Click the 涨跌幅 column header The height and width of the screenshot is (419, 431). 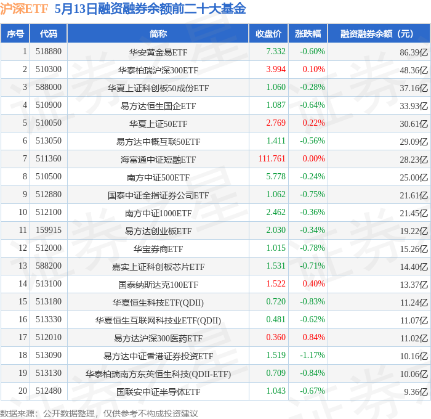(308, 33)
